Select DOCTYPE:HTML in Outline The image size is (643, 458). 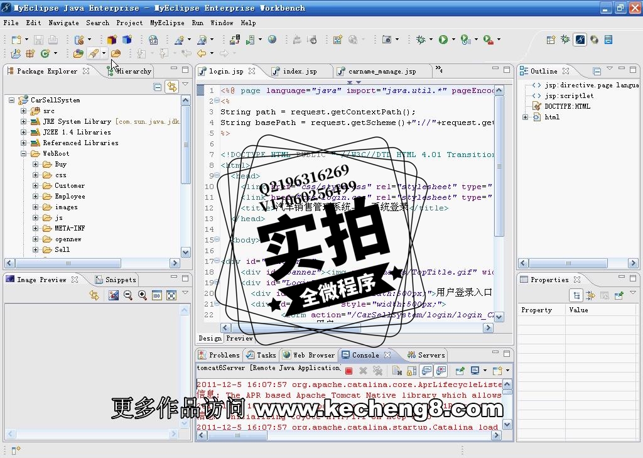pyautogui.click(x=567, y=106)
